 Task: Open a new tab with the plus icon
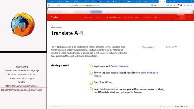point(171,2)
